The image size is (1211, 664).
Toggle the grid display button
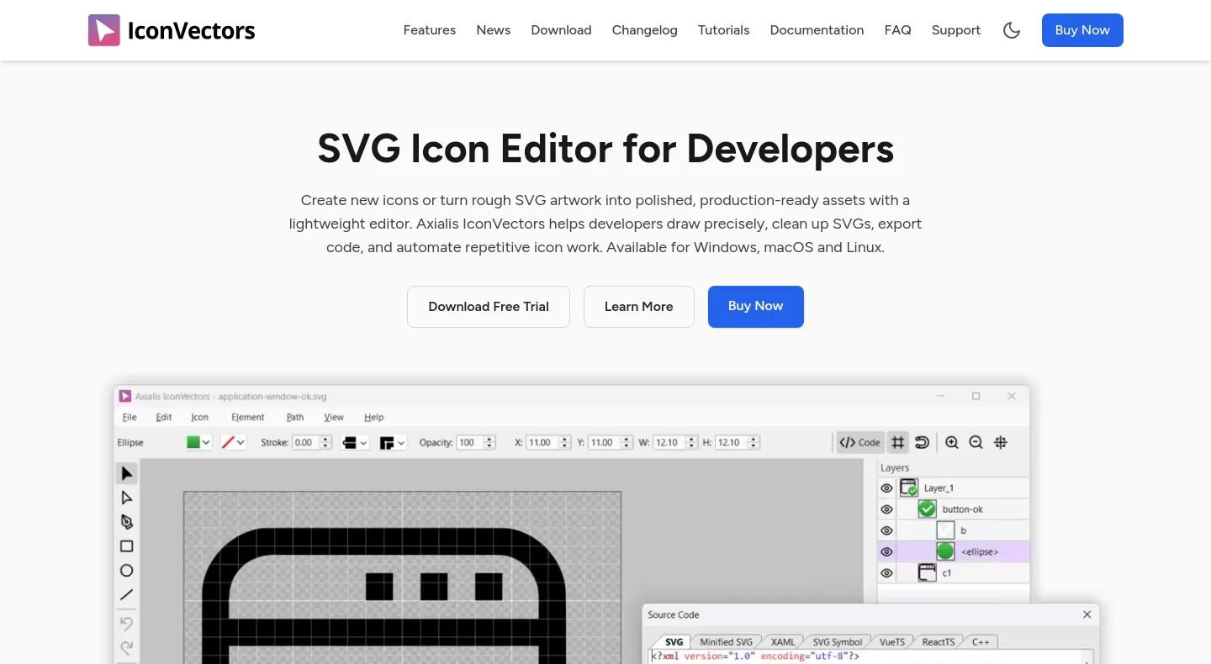pyautogui.click(x=898, y=443)
